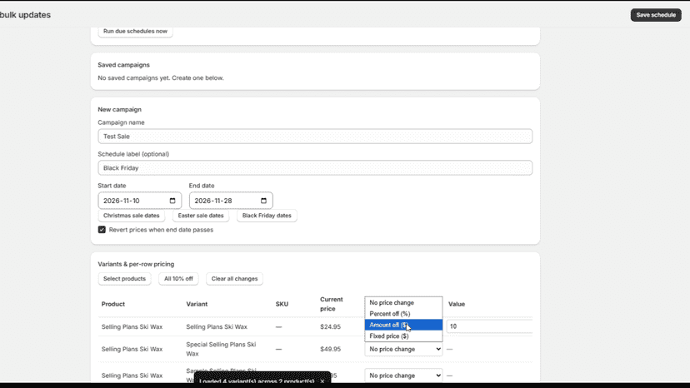
Task: Click the All 10% off button
Action: (178, 279)
